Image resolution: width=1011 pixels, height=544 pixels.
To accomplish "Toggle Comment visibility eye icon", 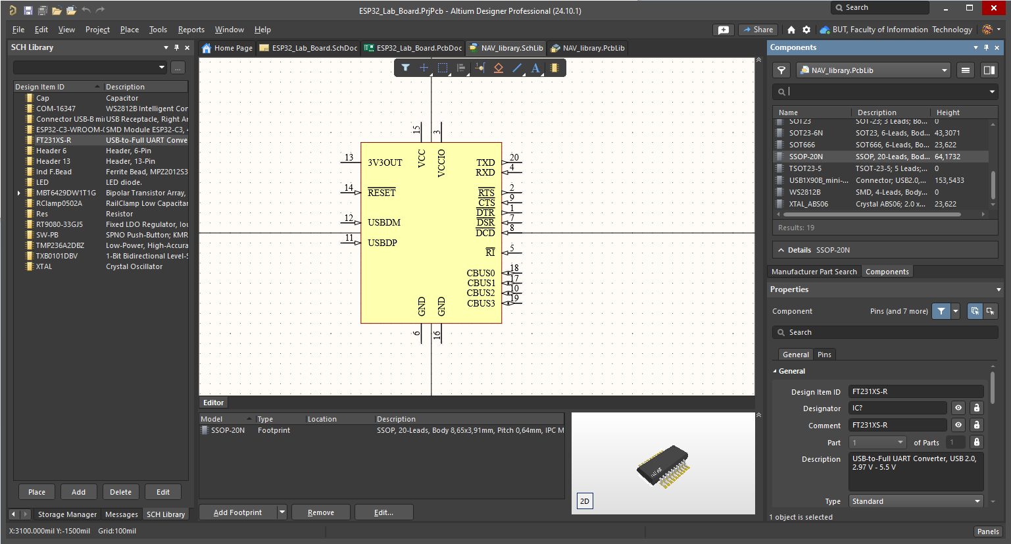I will pos(958,425).
